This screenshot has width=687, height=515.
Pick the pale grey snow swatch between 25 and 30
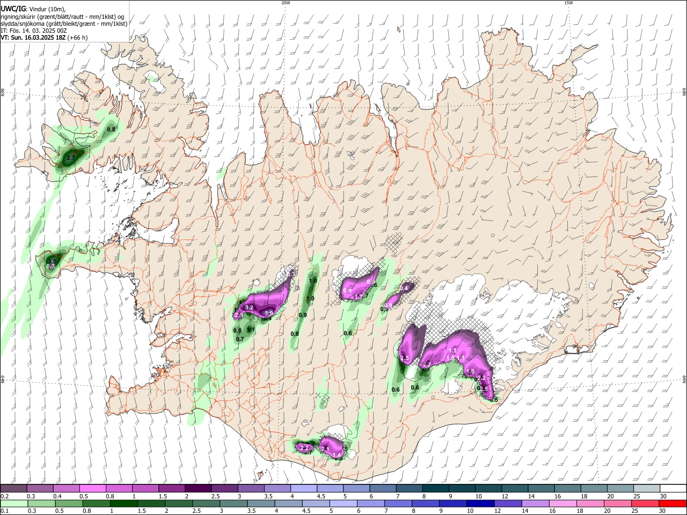tap(647, 488)
